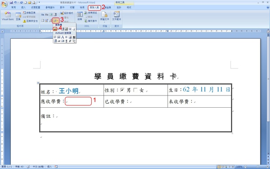
Task: Save the document from quick access toolbar
Action: 11,2
